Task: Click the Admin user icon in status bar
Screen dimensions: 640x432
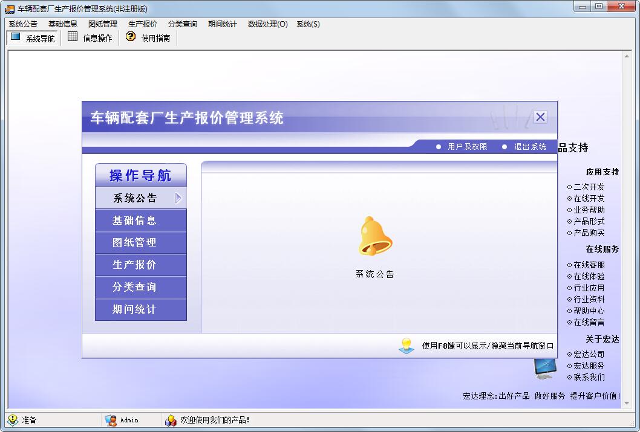Action: pos(111,420)
